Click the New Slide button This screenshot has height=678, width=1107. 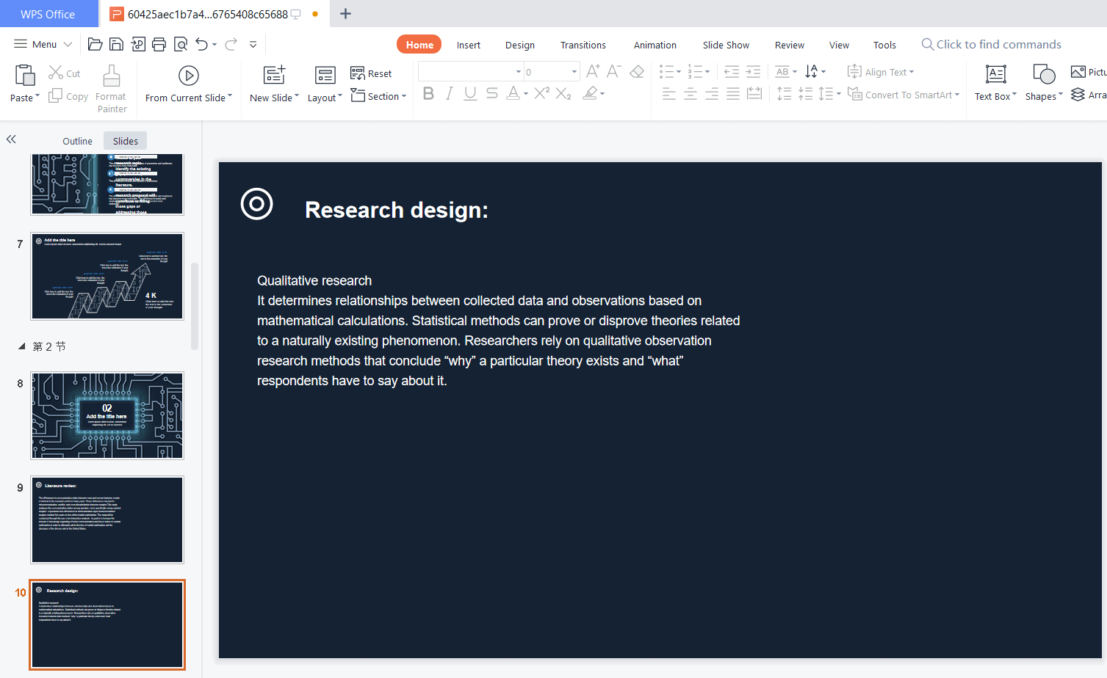[x=271, y=82]
